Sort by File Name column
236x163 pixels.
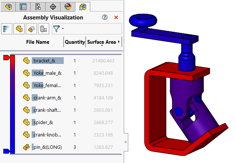[38, 42]
